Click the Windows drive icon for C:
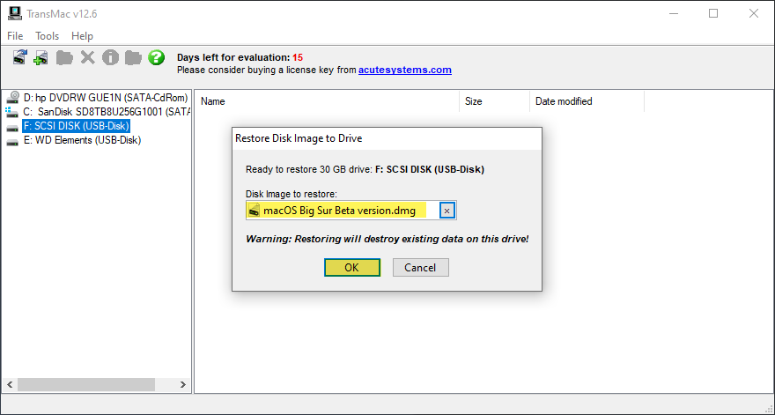Viewport: 775px width, 415px height. 11,112
